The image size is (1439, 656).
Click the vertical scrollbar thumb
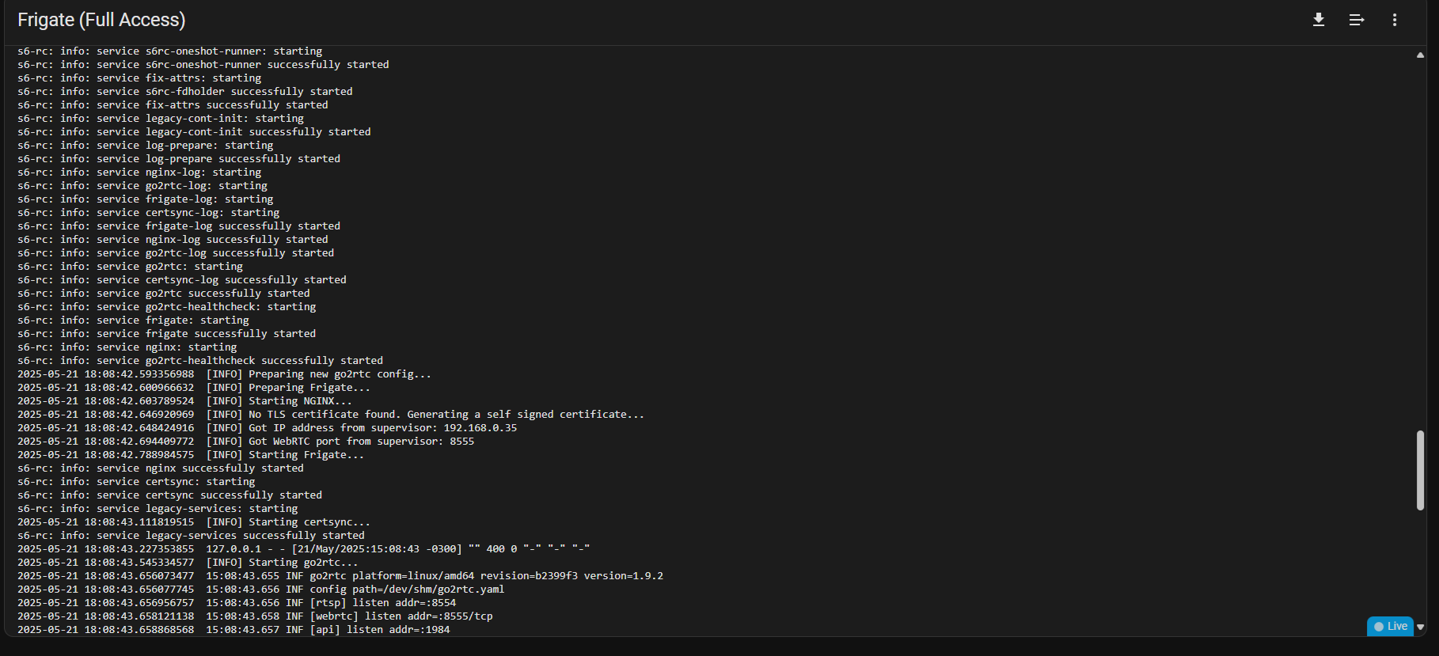[x=1420, y=470]
